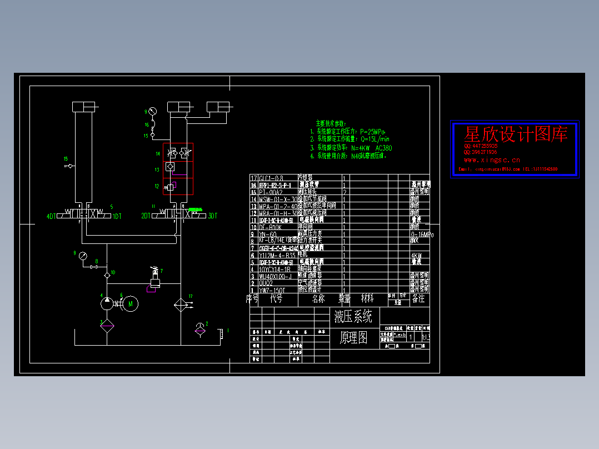
Task: Click the test coupling 15 on left cylinder line
Action: pos(69,166)
